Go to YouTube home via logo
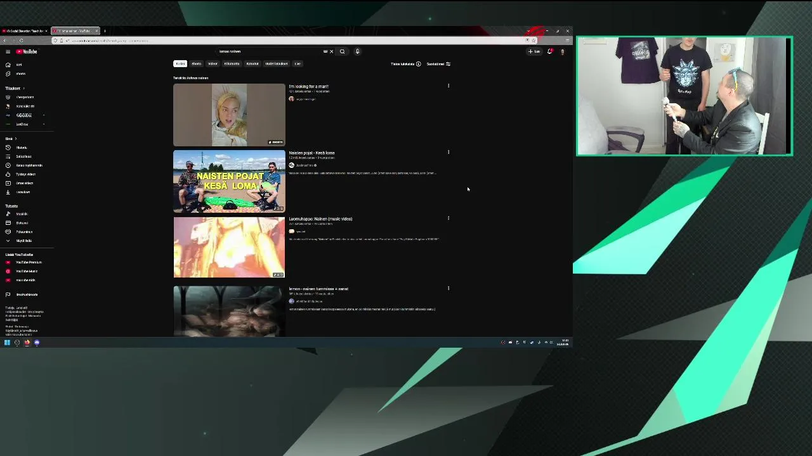Image resolution: width=812 pixels, height=456 pixels. point(27,51)
